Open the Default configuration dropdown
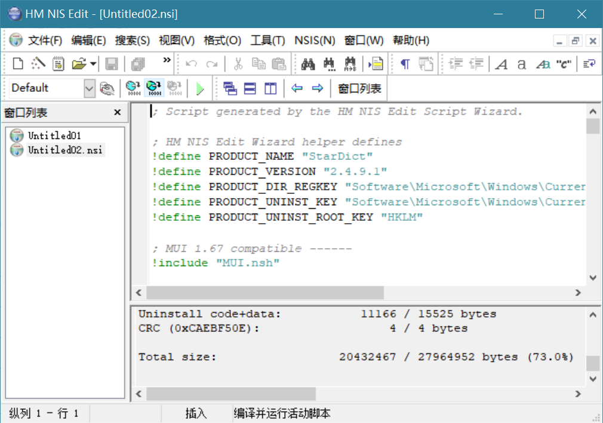Viewport: 603px width, 423px height. click(89, 89)
